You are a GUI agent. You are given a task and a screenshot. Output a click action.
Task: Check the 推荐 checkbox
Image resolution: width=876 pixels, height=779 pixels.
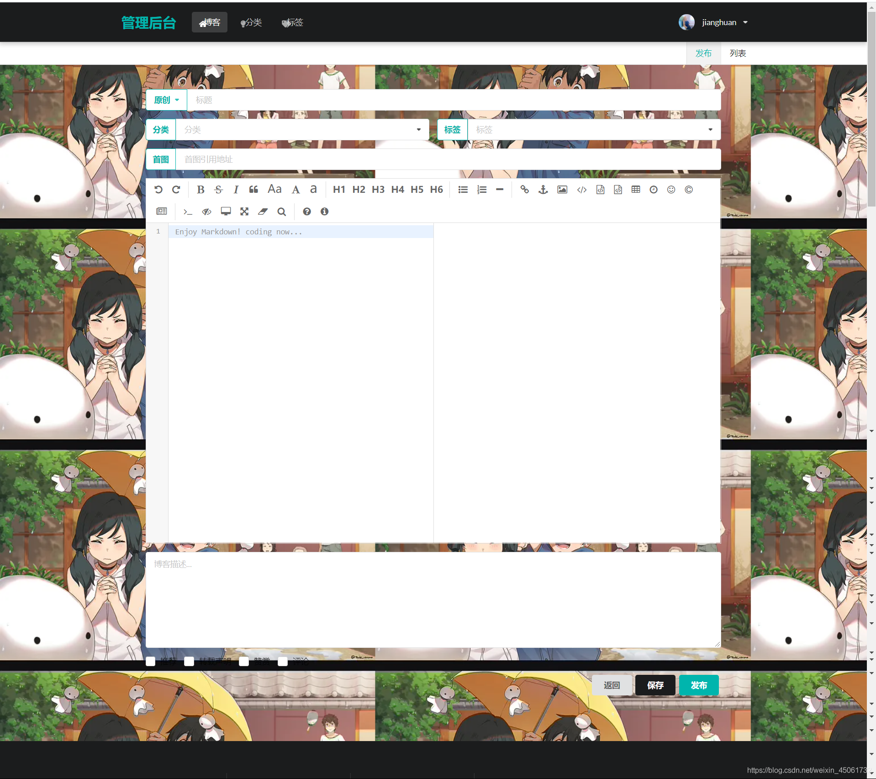click(x=151, y=662)
